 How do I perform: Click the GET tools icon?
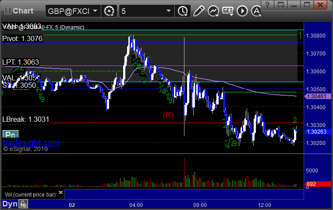coord(228,11)
